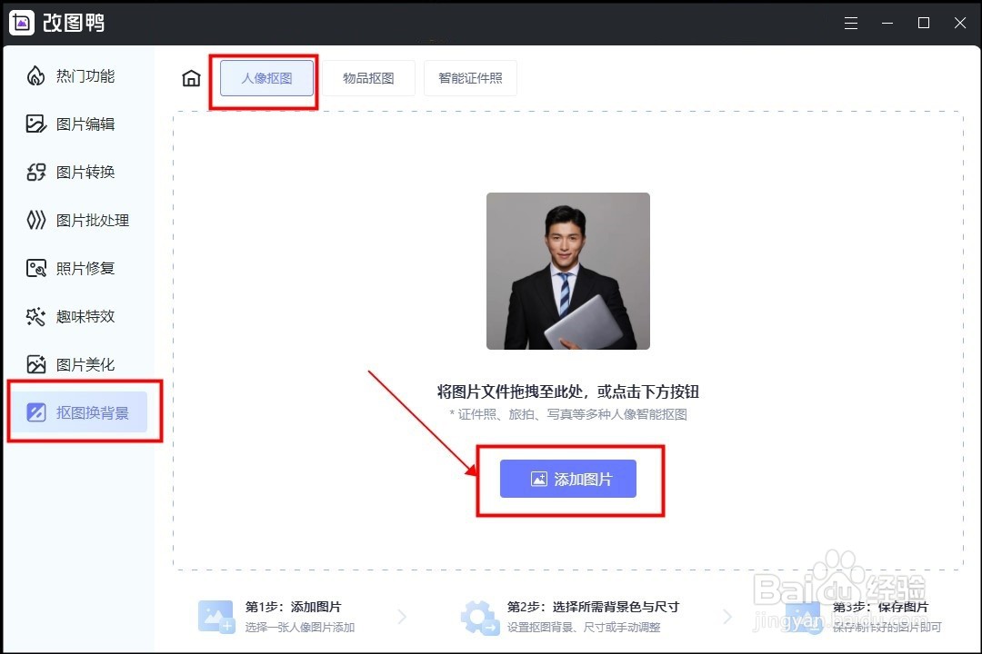Click the sample portrait preview image
This screenshot has height=654, width=982.
point(567,270)
